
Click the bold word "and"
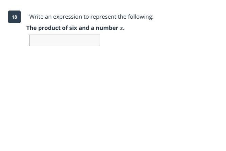pyautogui.click(x=84, y=28)
